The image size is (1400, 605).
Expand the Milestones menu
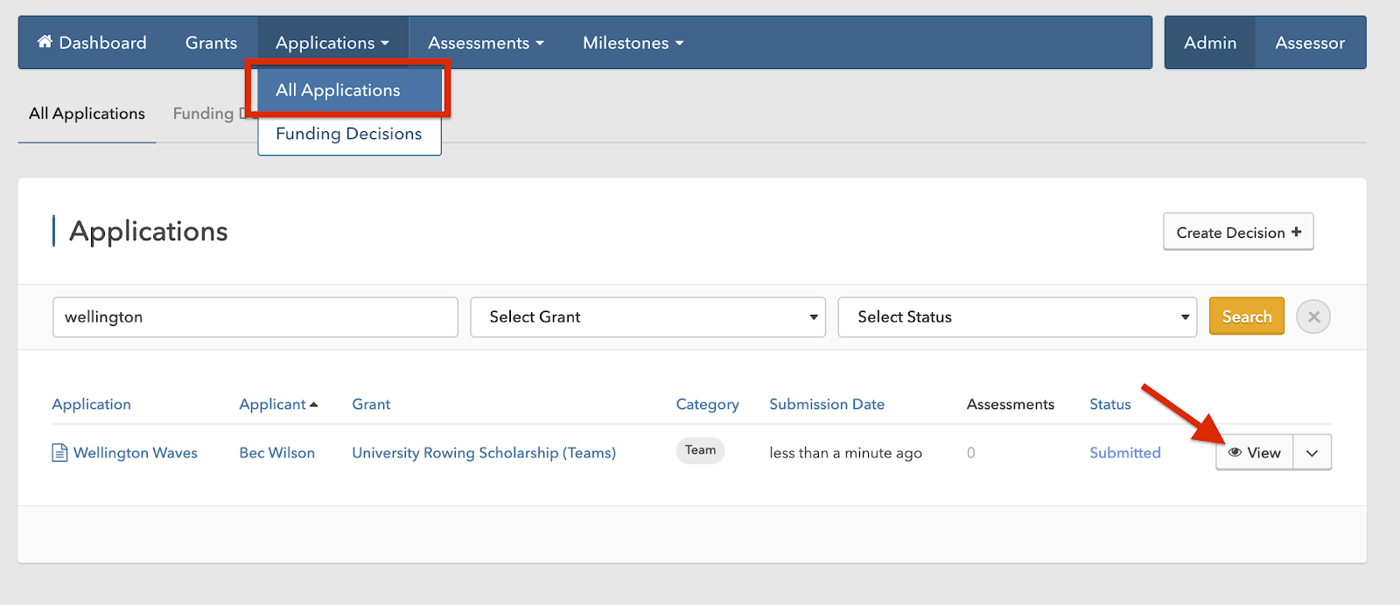pos(633,43)
